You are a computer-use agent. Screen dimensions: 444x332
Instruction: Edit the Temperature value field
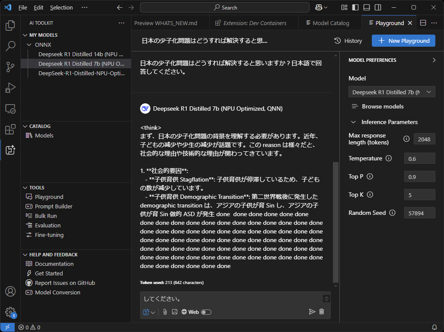click(420, 158)
